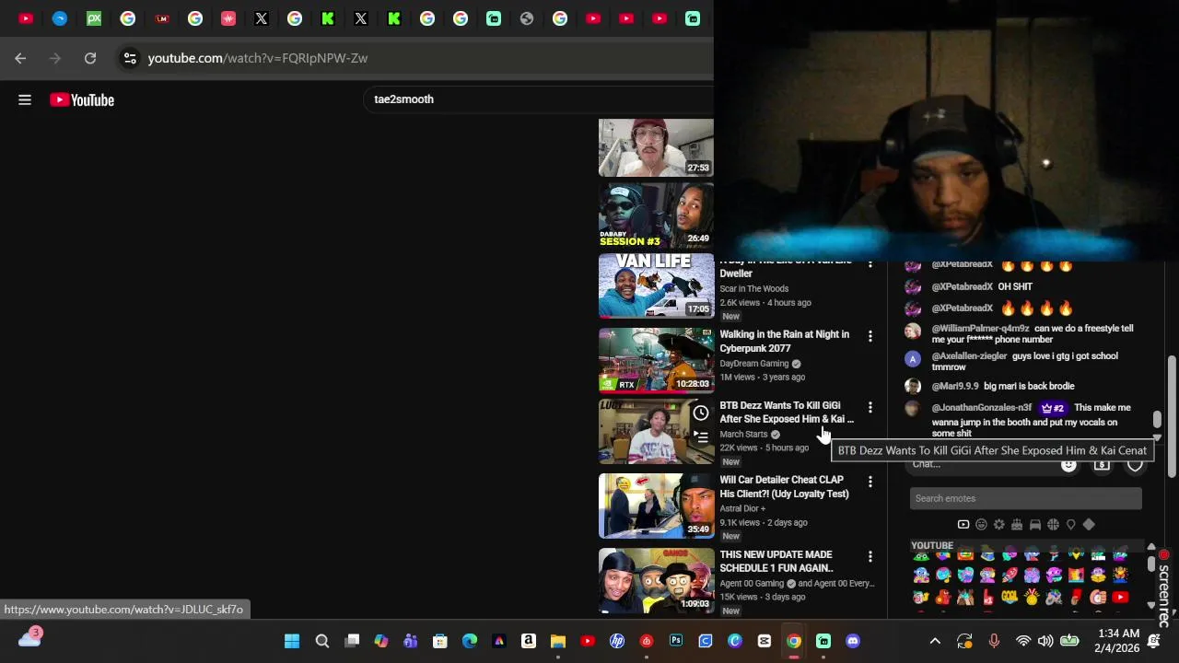Select the travel car emote category

[x=1035, y=525]
